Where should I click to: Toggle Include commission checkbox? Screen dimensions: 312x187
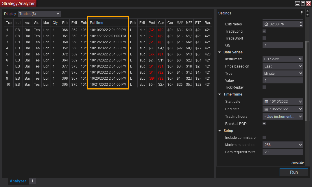point(264,137)
